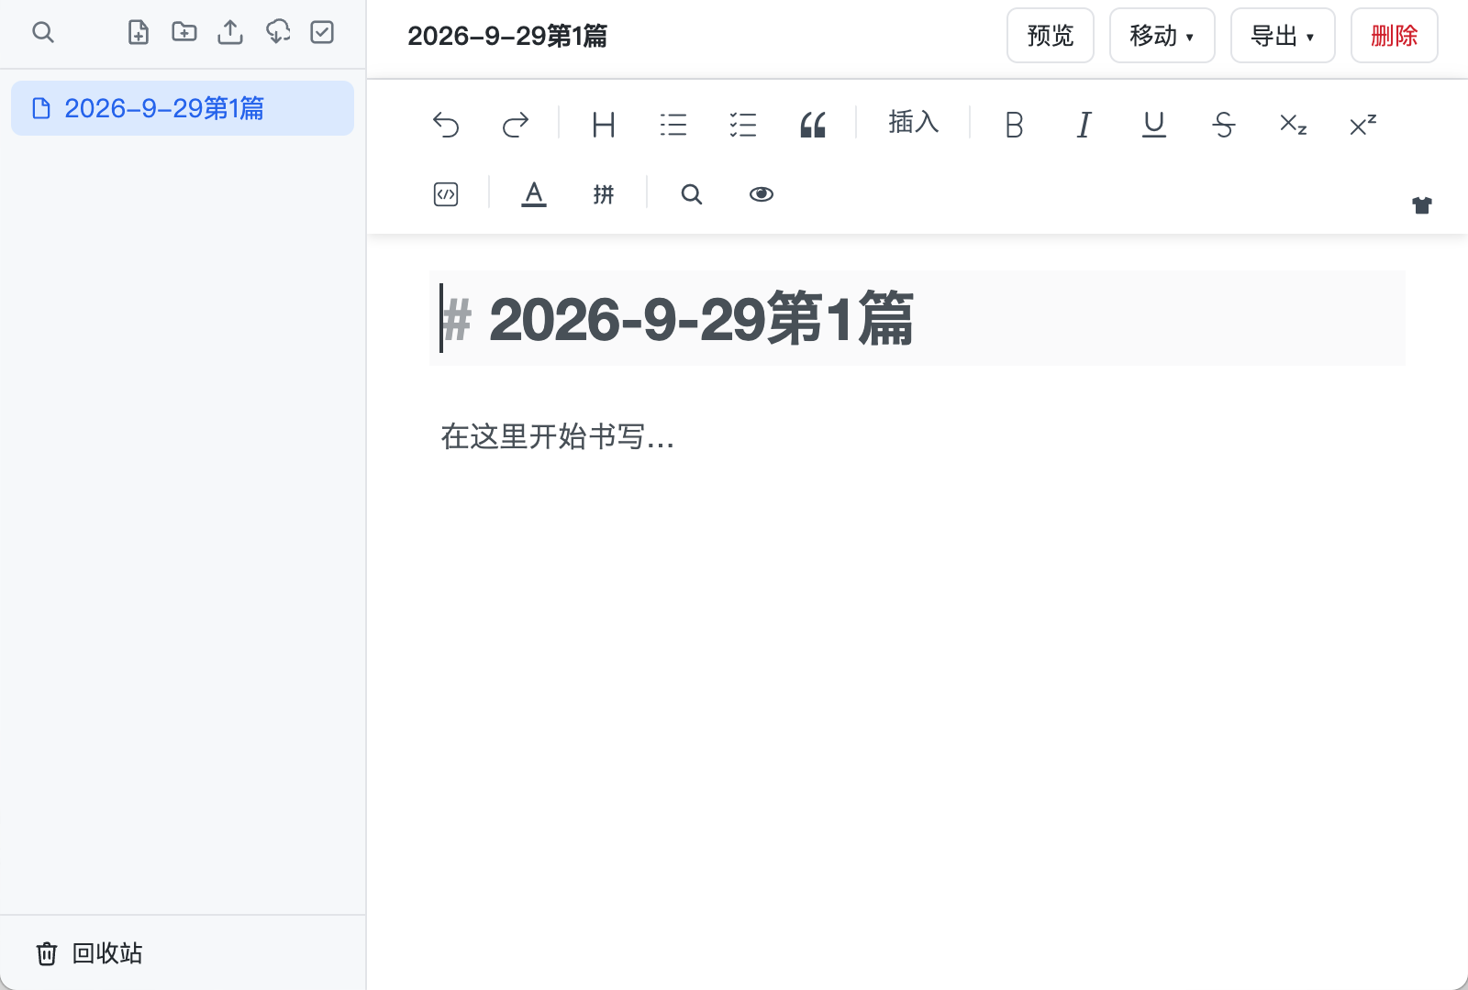Create a new folder
The height and width of the screenshot is (990, 1468).
pyautogui.click(x=184, y=33)
